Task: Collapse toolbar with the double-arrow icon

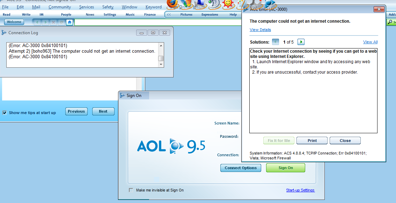Action: [169, 15]
